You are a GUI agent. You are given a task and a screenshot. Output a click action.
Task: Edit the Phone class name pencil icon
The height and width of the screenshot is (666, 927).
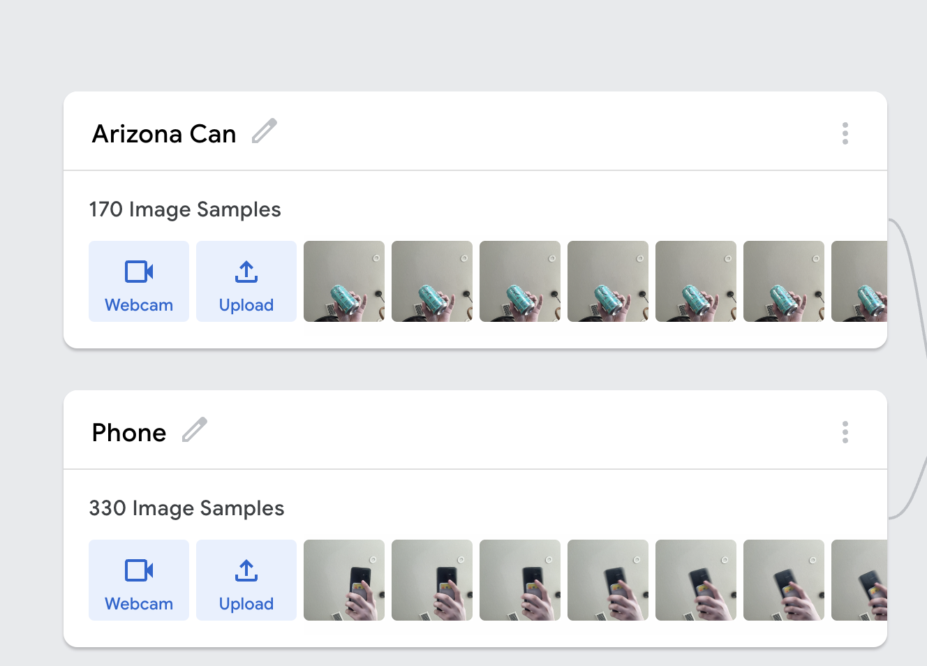[x=195, y=430]
